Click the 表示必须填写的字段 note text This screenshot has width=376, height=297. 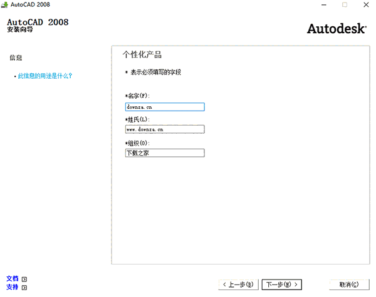[155, 72]
